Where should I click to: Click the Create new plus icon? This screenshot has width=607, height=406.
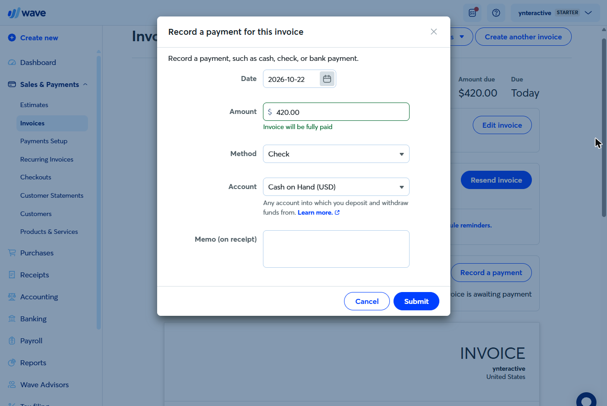[x=12, y=38]
